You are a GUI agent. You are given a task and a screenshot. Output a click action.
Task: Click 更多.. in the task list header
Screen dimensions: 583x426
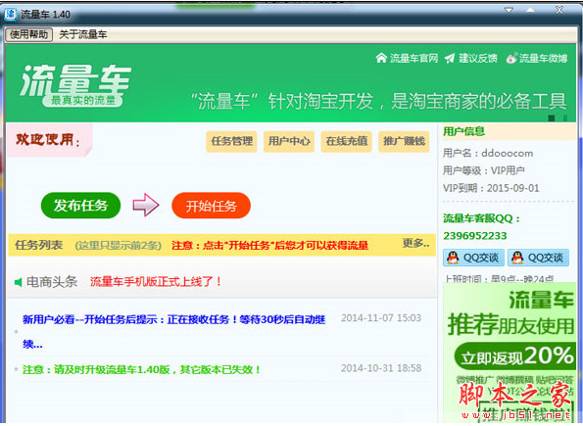(x=415, y=244)
